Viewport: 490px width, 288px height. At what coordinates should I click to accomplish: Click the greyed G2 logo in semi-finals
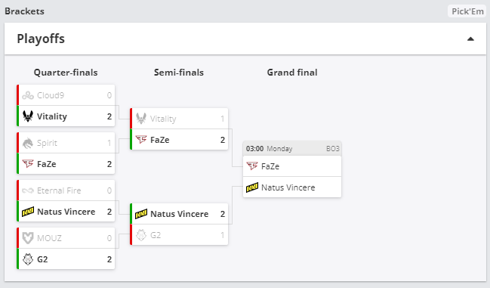[141, 235]
